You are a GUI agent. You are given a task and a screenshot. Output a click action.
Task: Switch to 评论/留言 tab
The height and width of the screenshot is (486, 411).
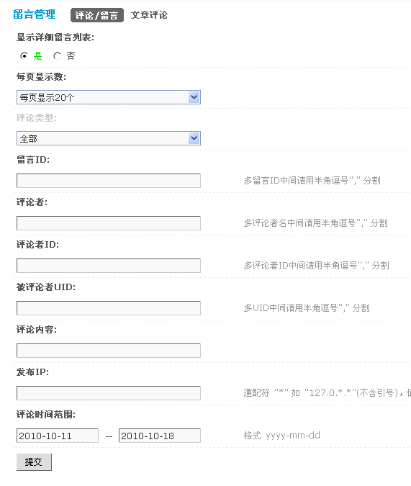pyautogui.click(x=97, y=15)
